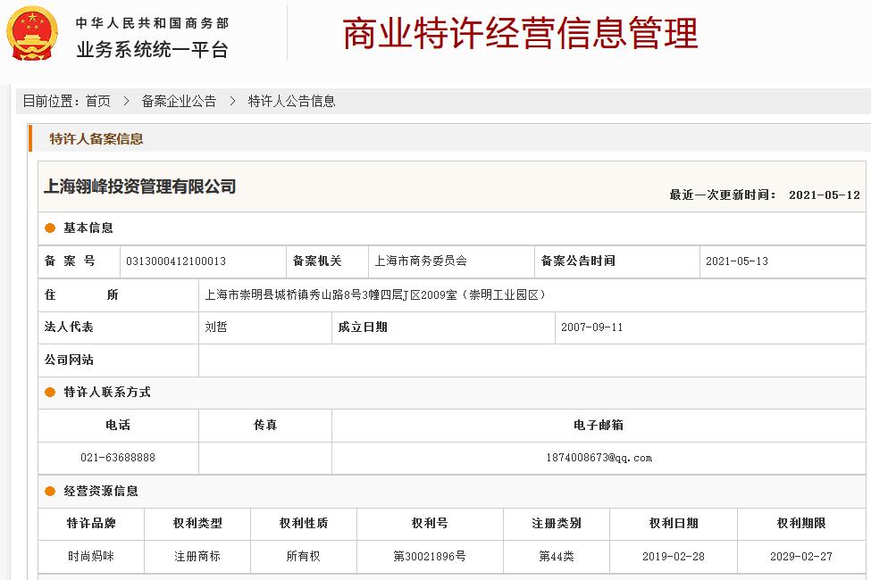The image size is (871, 580).
Task: Select the 时尚妈咪 brand name cell
Action: coord(90,556)
